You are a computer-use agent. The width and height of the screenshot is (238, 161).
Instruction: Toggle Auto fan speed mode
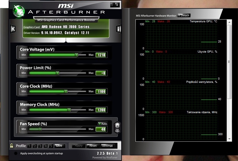[103, 124]
